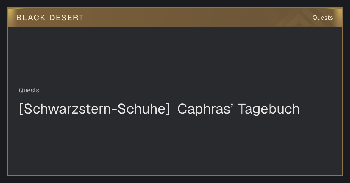
Task: Click the word DESERT in the logo
Action: click(x=66, y=18)
